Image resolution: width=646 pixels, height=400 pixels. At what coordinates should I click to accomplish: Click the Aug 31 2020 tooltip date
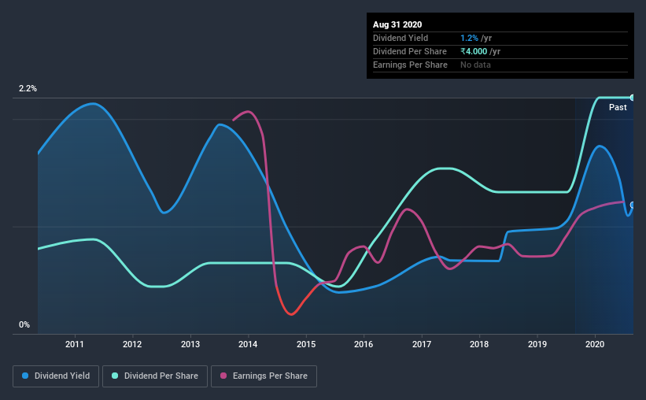(397, 24)
